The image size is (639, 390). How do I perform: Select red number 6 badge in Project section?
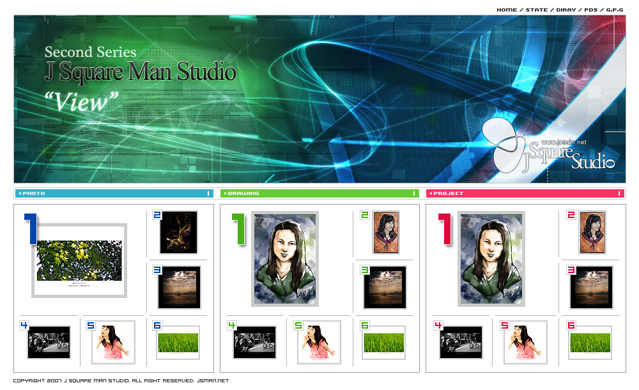coord(571,325)
